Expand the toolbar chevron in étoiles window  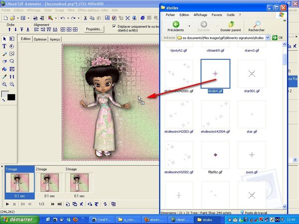pos(285,20)
